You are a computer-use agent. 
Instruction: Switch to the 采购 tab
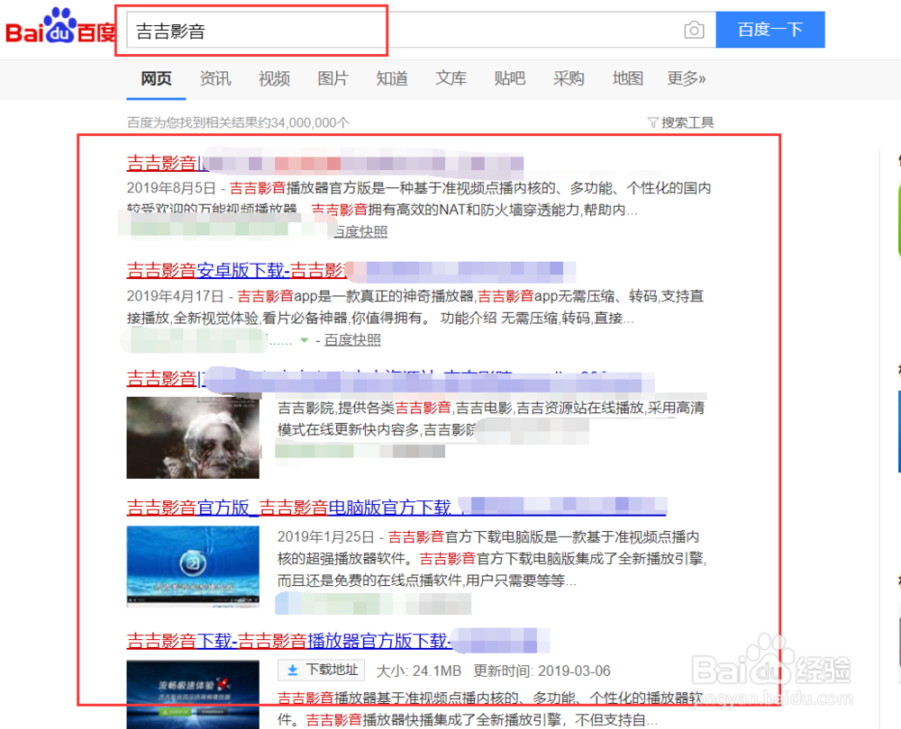click(569, 78)
